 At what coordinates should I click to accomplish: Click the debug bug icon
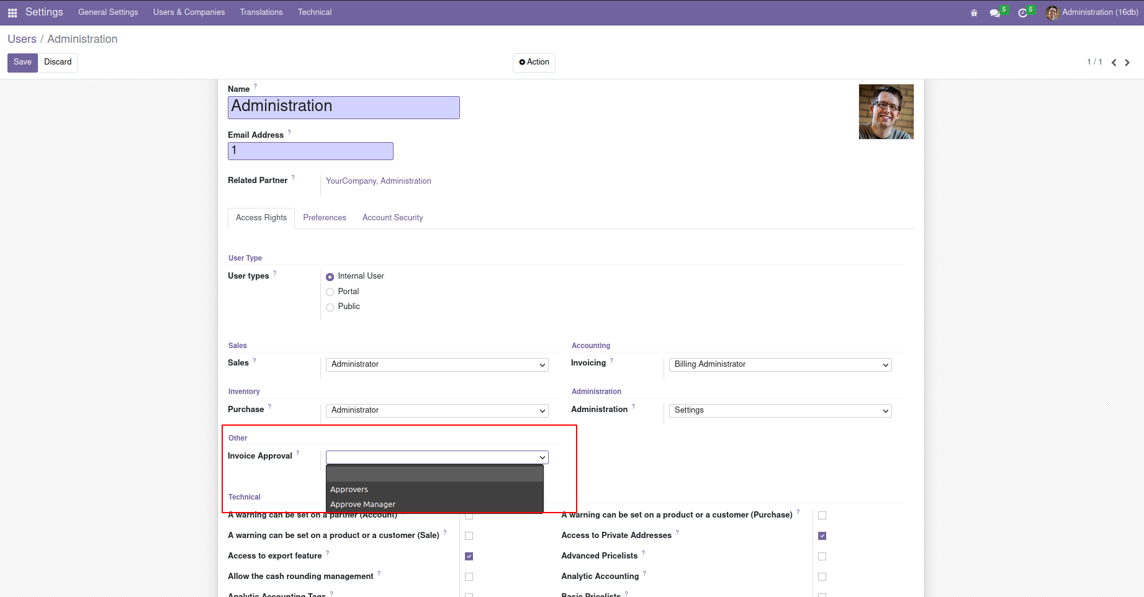click(x=974, y=13)
